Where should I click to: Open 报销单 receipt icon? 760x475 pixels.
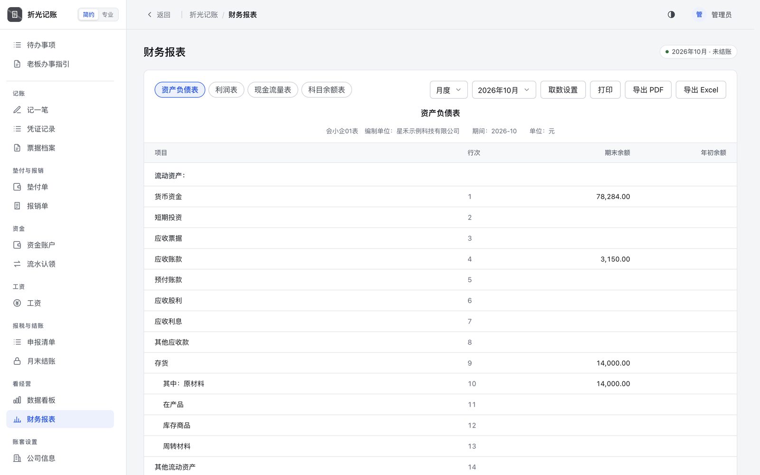coord(17,206)
